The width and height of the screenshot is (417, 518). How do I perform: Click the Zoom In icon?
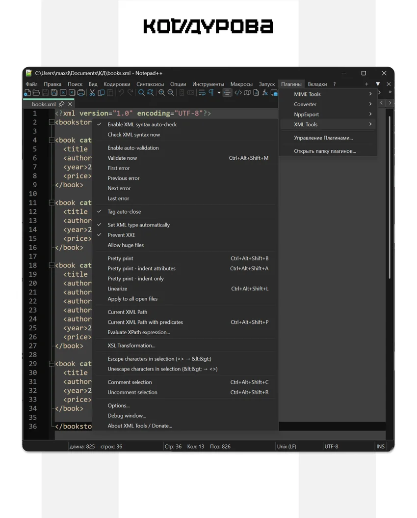click(x=161, y=93)
